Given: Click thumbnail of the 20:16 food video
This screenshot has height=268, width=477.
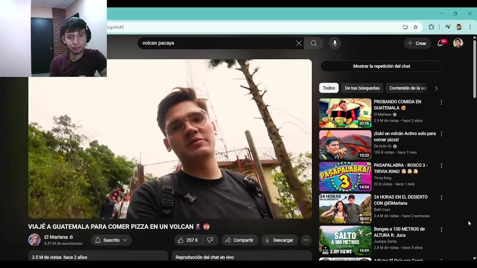Looking at the screenshot, I should point(345,113).
